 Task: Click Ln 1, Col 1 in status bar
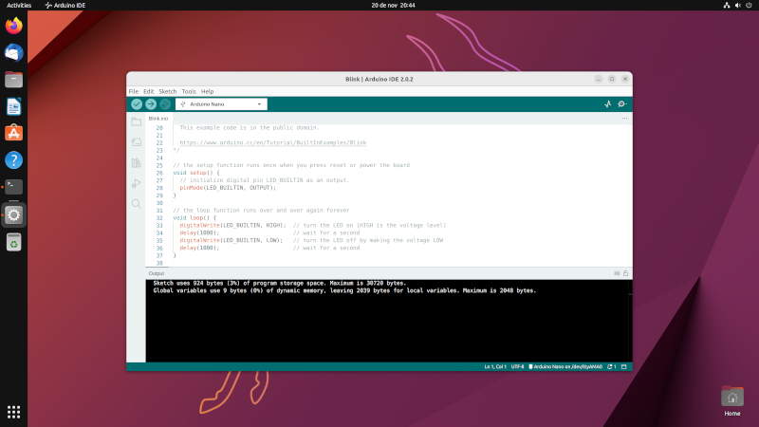pyautogui.click(x=494, y=366)
